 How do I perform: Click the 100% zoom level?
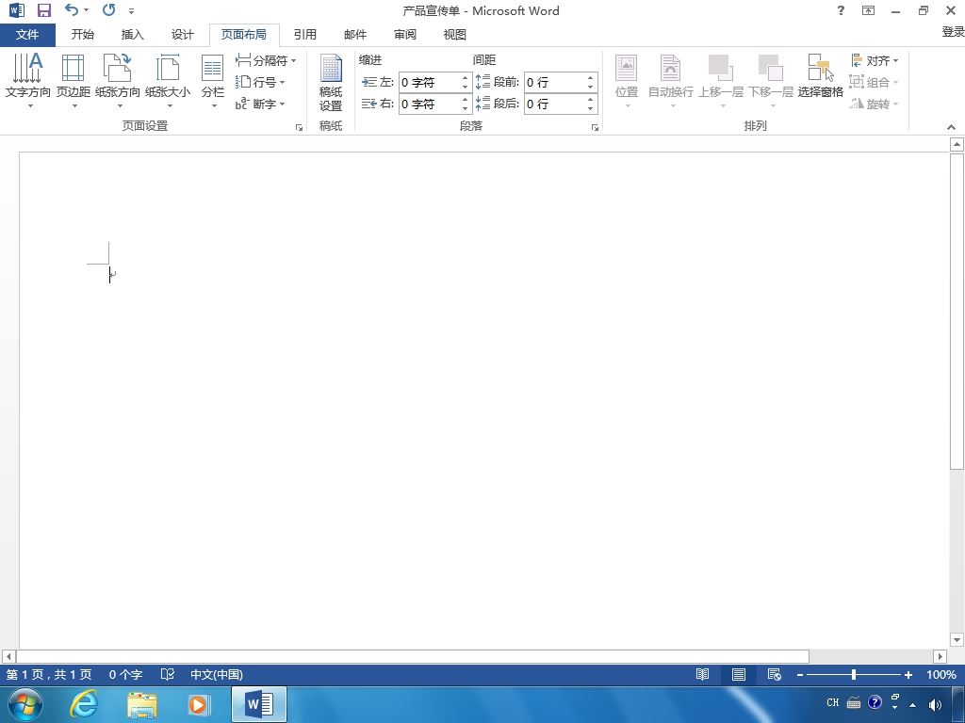pyautogui.click(x=941, y=674)
